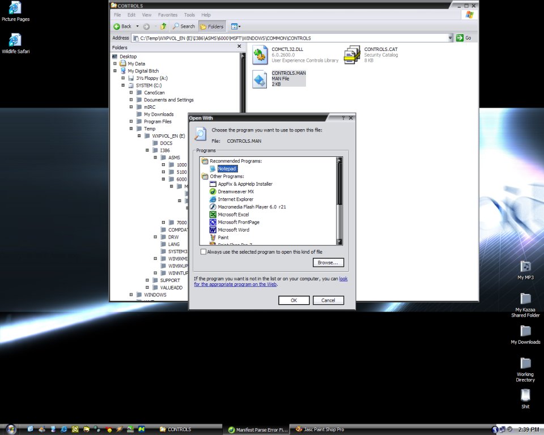Viewport: 544px width, 435px height.
Task: Choose the Dreamweaver MX icon in program list
Action: (x=212, y=191)
